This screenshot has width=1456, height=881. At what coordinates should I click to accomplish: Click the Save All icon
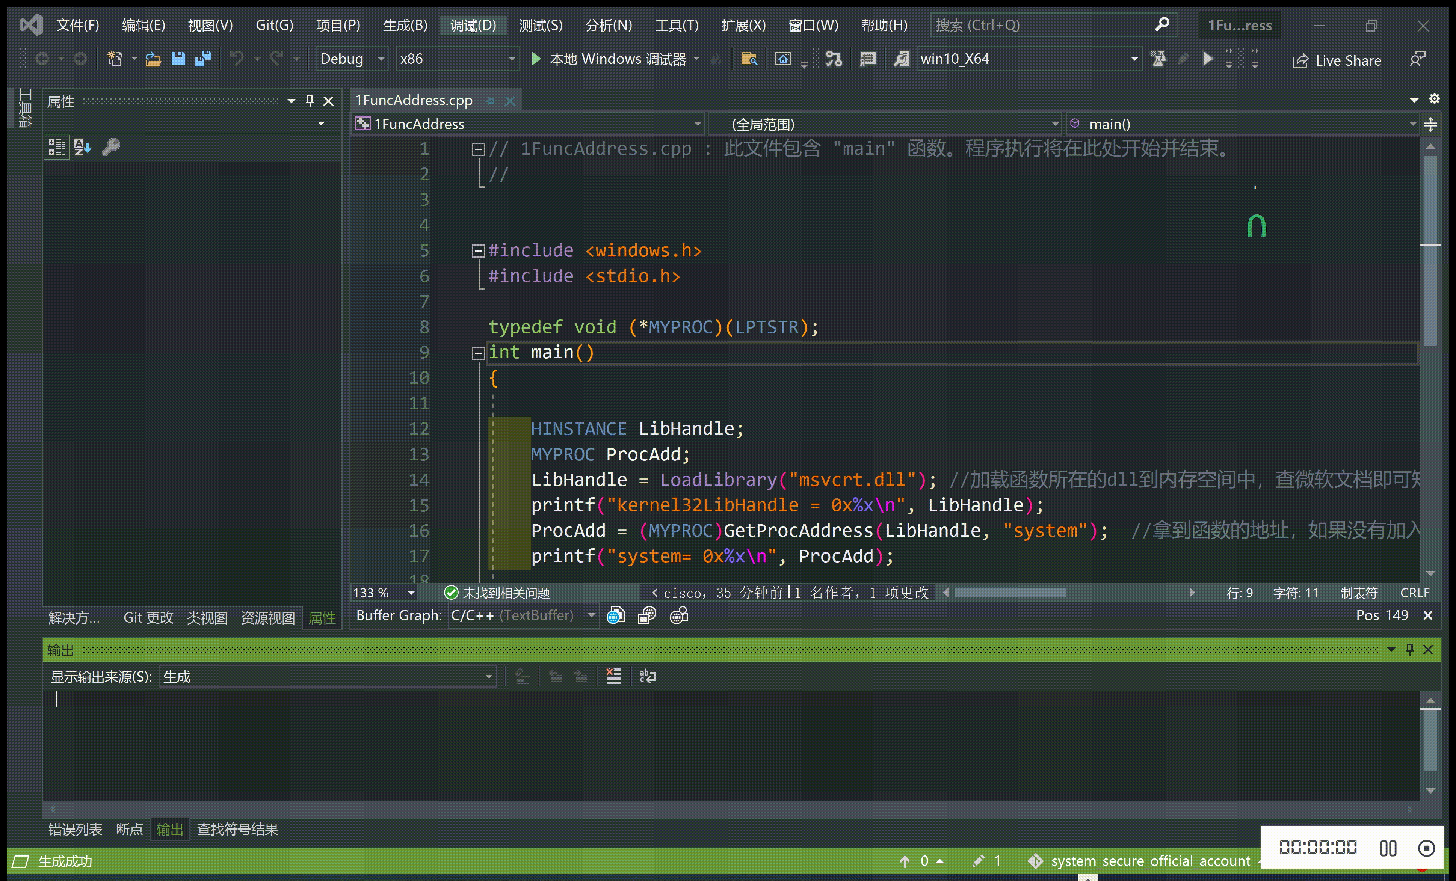pos(203,59)
